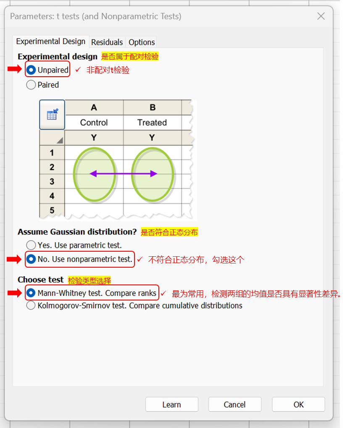Click column A header in illustration
The height and width of the screenshot is (428, 350).
(x=94, y=108)
